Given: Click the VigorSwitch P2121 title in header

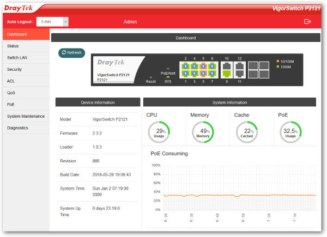Looking at the screenshot, I should click(x=296, y=8).
